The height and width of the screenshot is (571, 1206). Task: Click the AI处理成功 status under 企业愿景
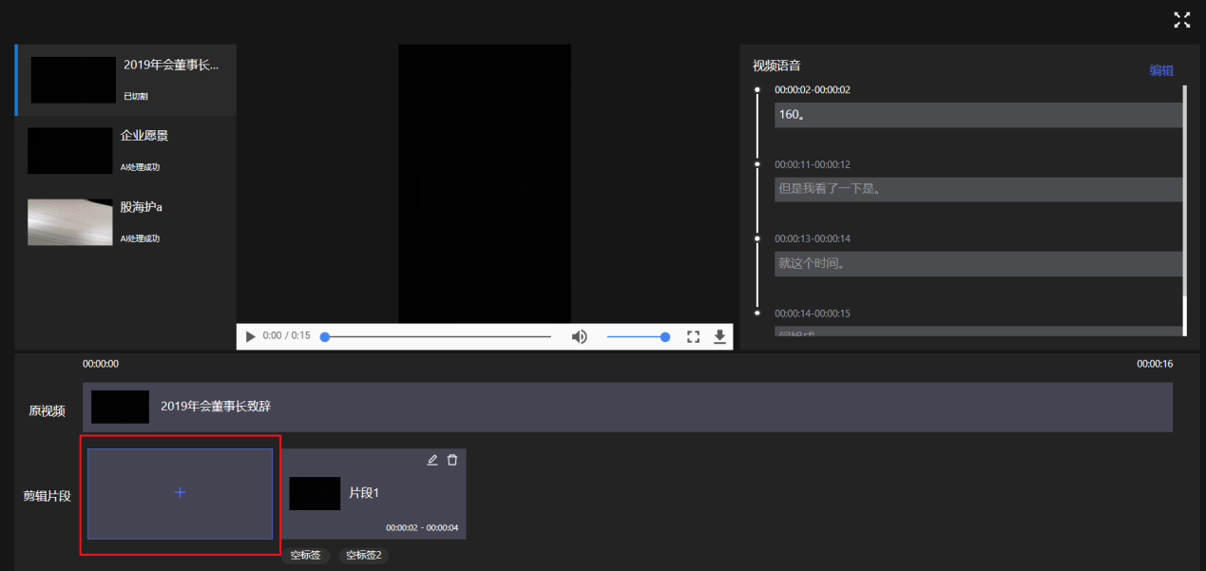tap(140, 167)
